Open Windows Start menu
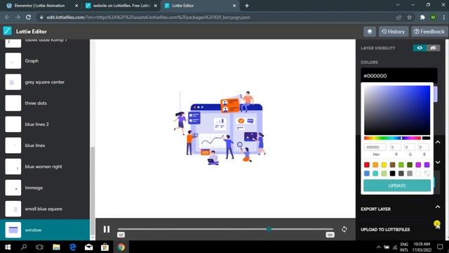The height and width of the screenshot is (253, 449). click(8, 247)
